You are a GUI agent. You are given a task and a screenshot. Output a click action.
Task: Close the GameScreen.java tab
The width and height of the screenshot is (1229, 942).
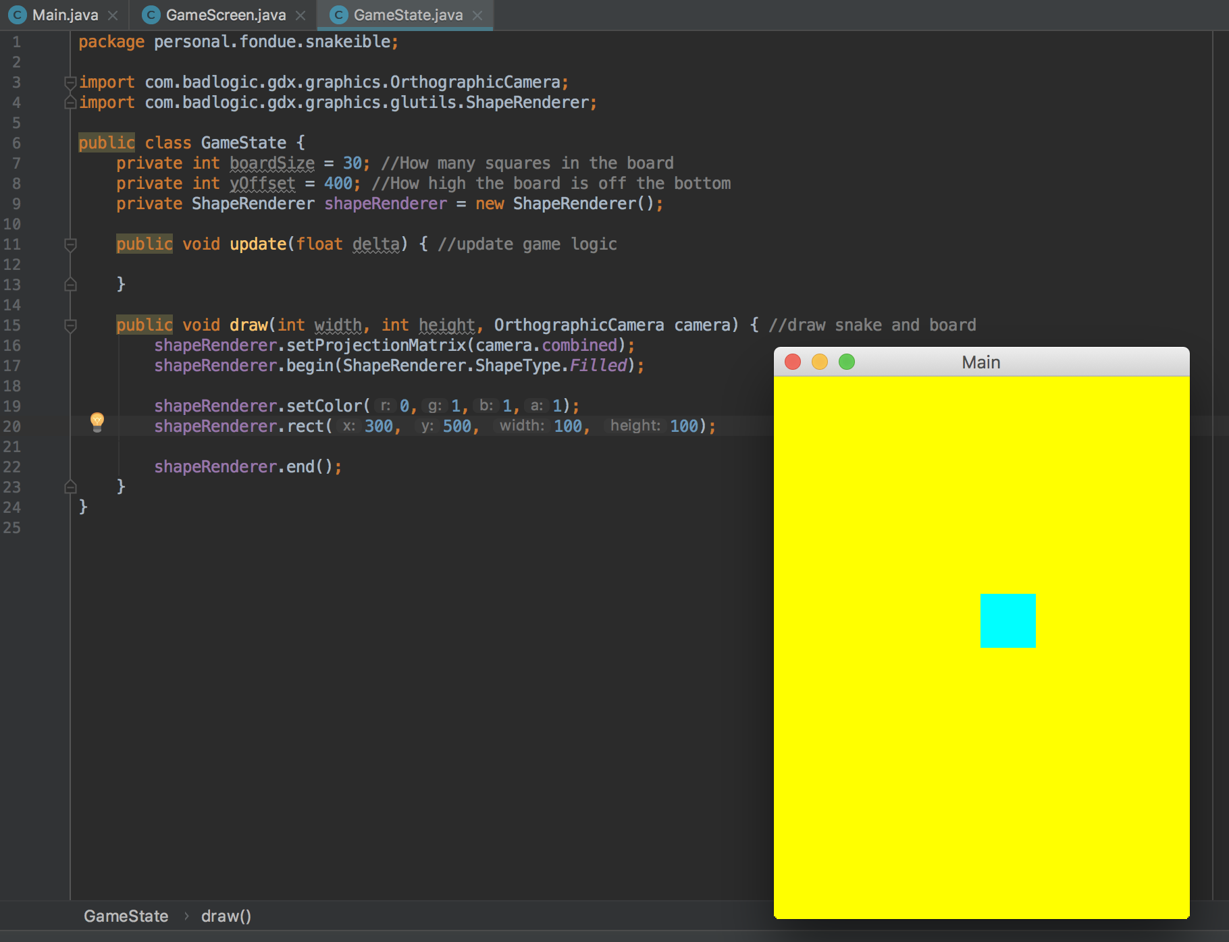(x=300, y=15)
